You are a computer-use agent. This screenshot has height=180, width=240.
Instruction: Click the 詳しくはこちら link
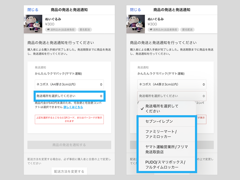pos(73,107)
